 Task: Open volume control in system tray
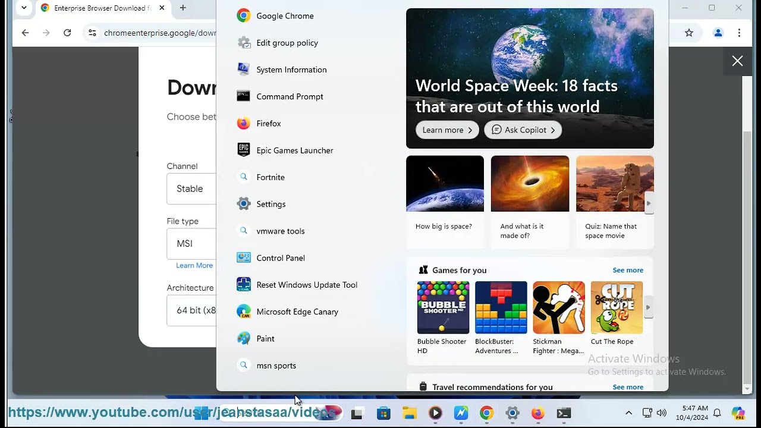point(662,413)
